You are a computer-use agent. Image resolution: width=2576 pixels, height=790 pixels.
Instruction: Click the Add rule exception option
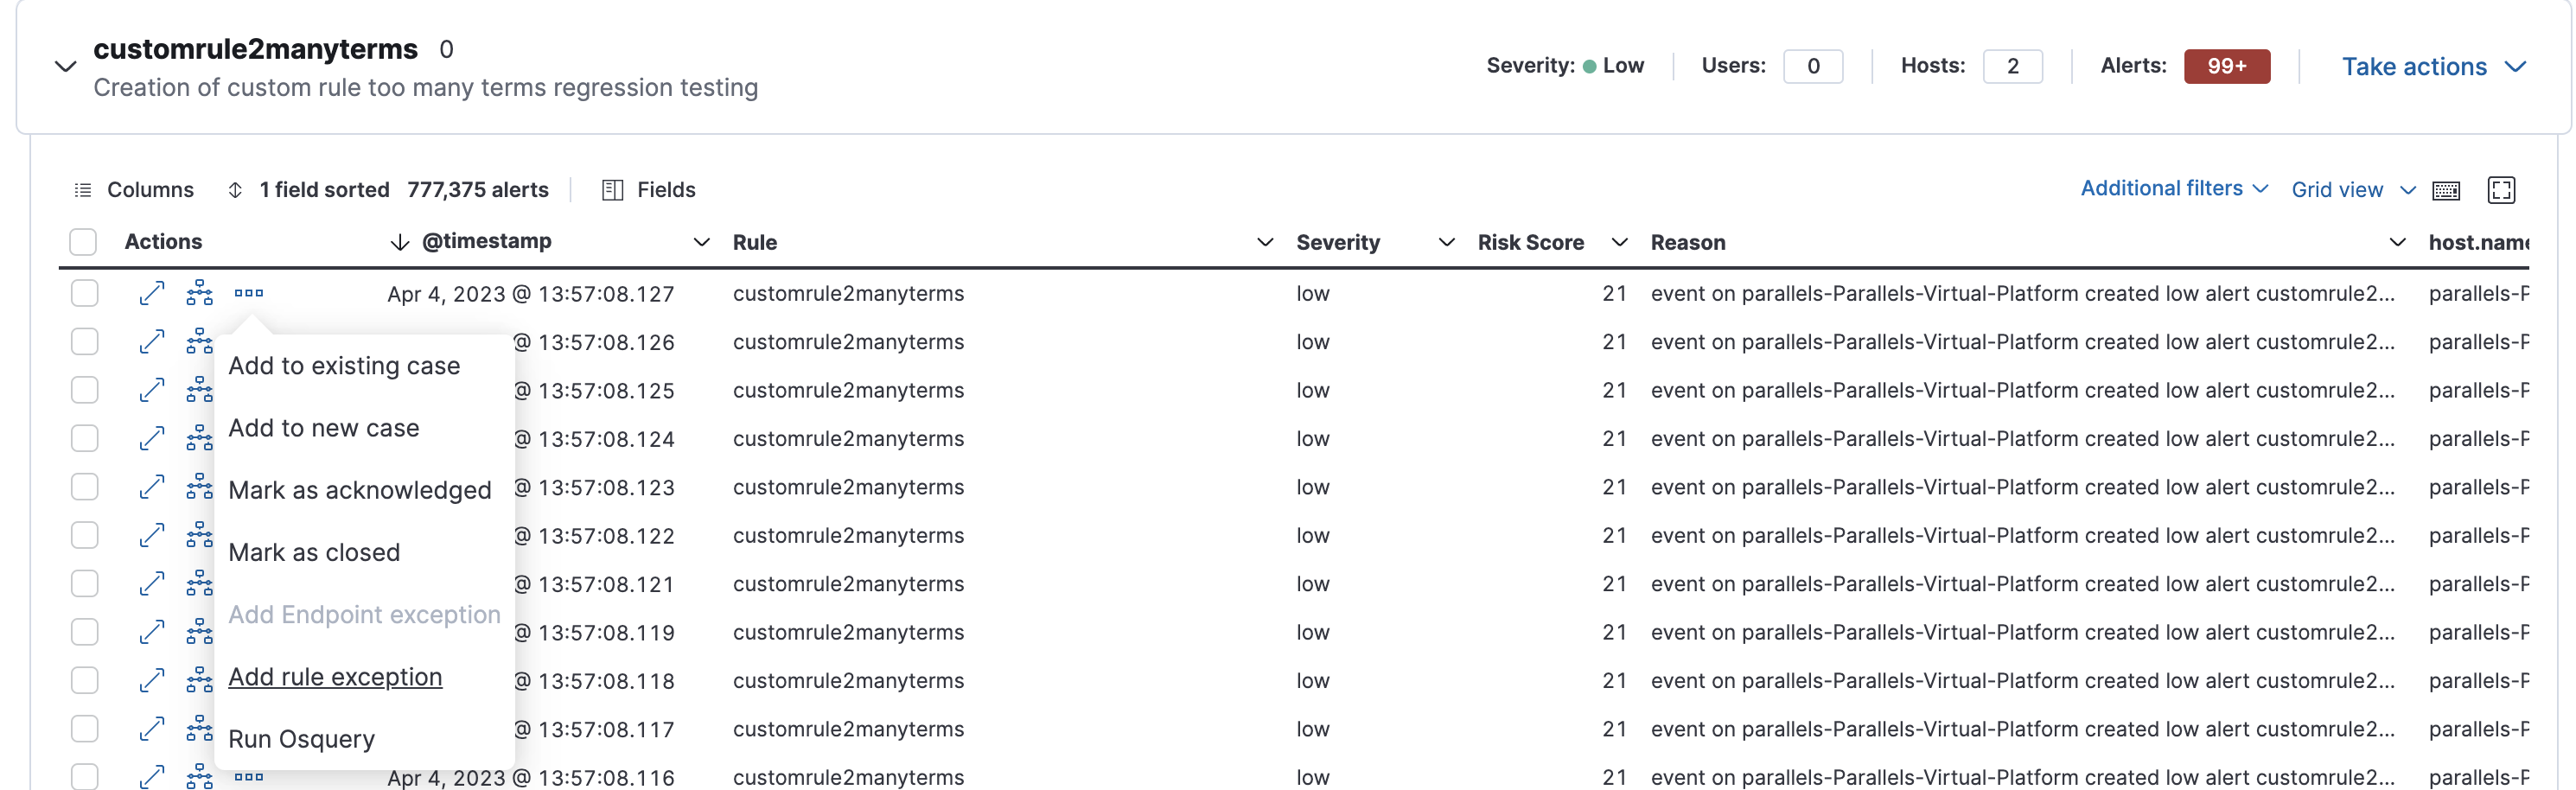click(335, 677)
